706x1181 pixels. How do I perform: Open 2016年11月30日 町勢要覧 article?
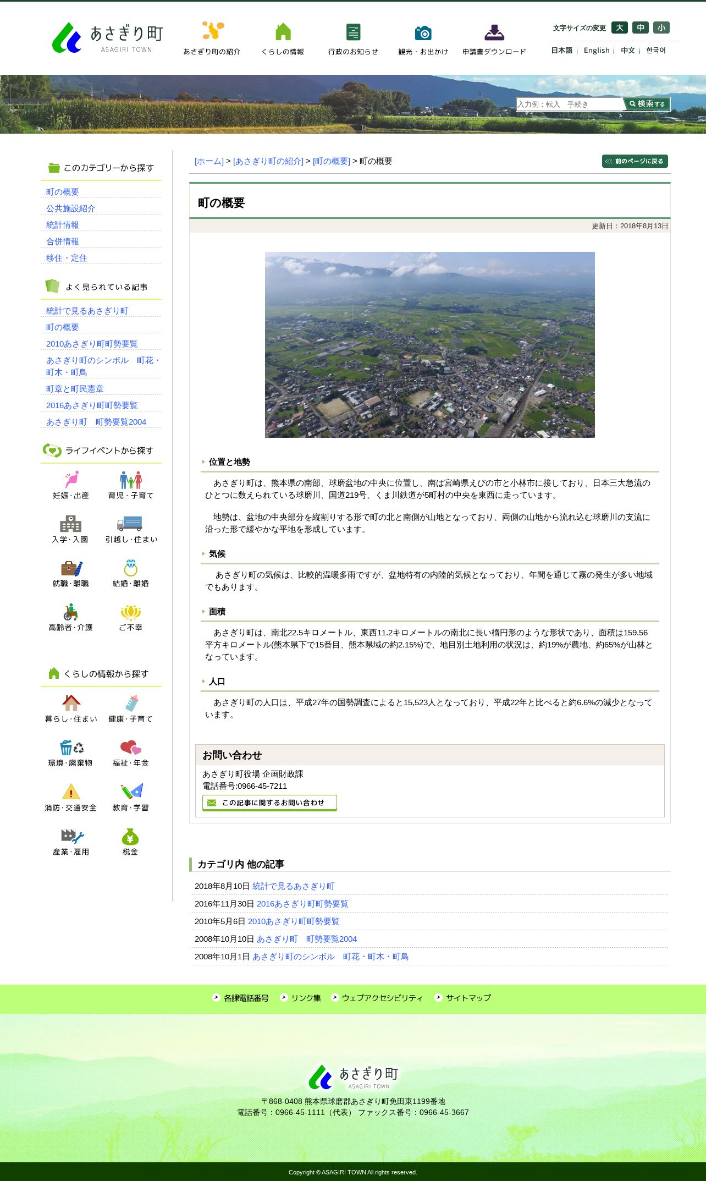[302, 904]
